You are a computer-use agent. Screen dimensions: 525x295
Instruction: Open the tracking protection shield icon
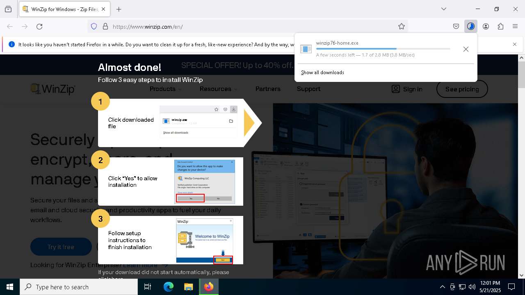click(x=94, y=26)
